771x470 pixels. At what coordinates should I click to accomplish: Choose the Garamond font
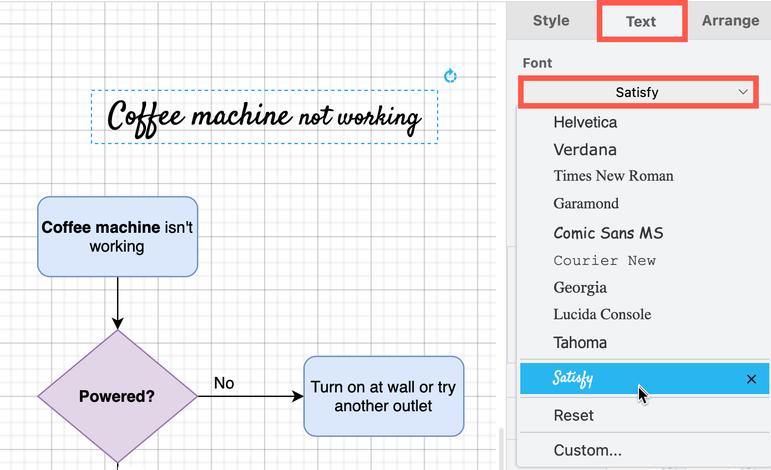(586, 203)
